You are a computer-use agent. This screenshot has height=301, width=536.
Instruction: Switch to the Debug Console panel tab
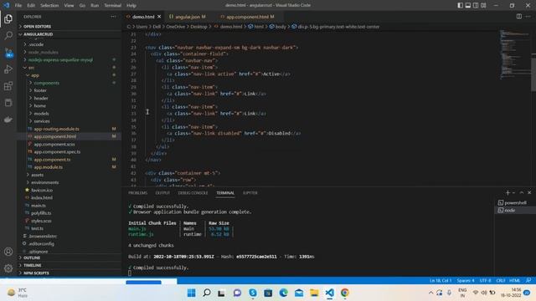[x=193, y=193]
